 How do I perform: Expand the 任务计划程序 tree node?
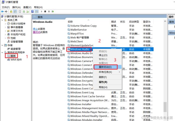[5, 24]
